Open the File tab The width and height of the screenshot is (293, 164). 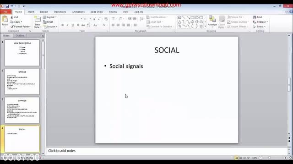point(5,12)
